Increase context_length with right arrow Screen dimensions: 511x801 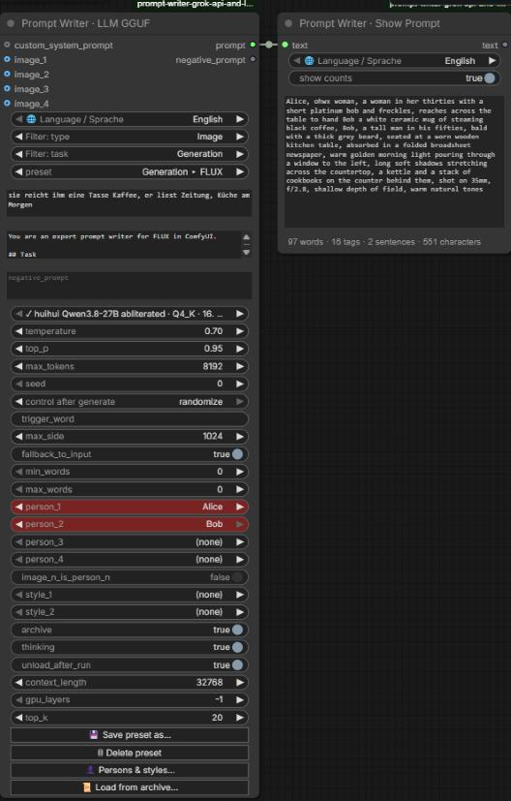click(239, 683)
